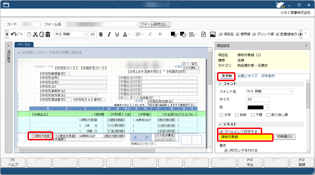Collapse the テキスト section
315x175 pixels.
220,124
